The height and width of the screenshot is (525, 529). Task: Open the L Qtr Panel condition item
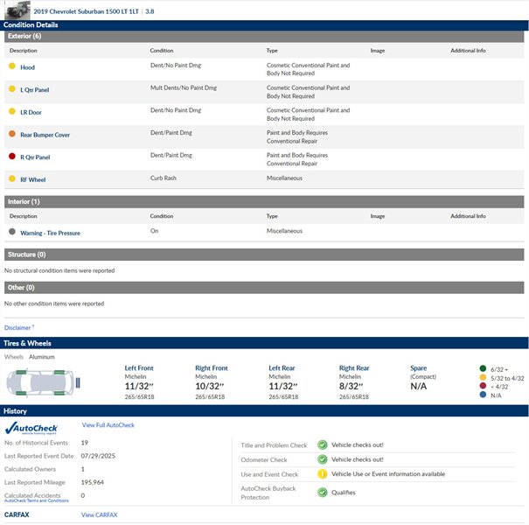(x=35, y=90)
